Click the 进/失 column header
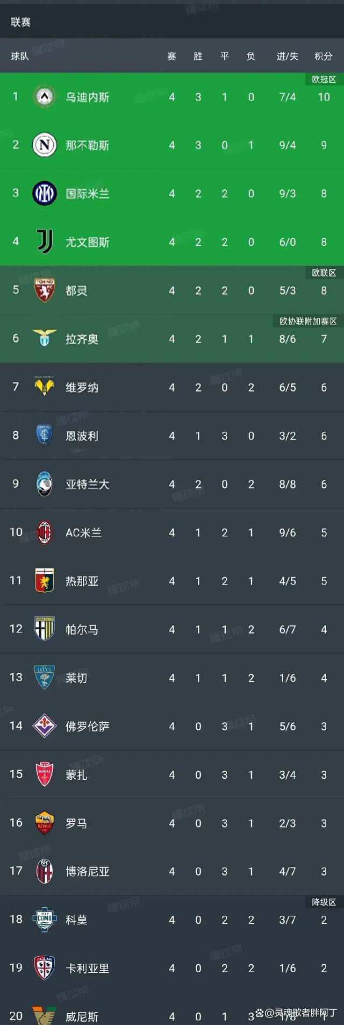This screenshot has height=1025, width=344. click(287, 56)
